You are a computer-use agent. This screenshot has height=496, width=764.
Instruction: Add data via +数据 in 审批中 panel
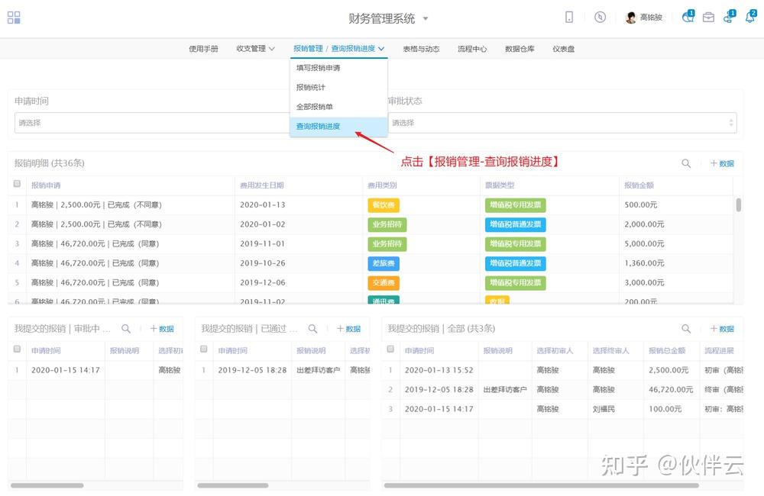(x=162, y=329)
